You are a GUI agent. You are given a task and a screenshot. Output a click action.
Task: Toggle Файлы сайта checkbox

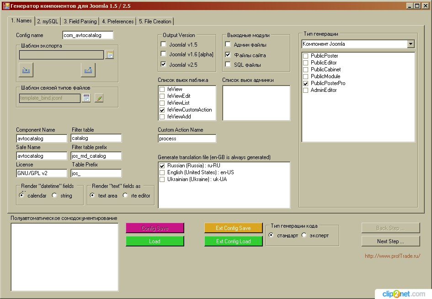click(x=228, y=54)
